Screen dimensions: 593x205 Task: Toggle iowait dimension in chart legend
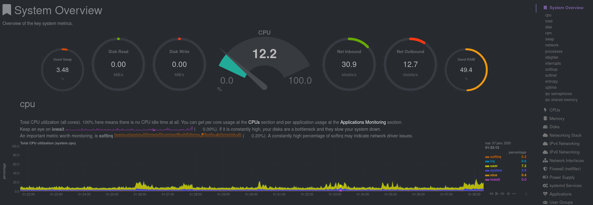coord(495,179)
